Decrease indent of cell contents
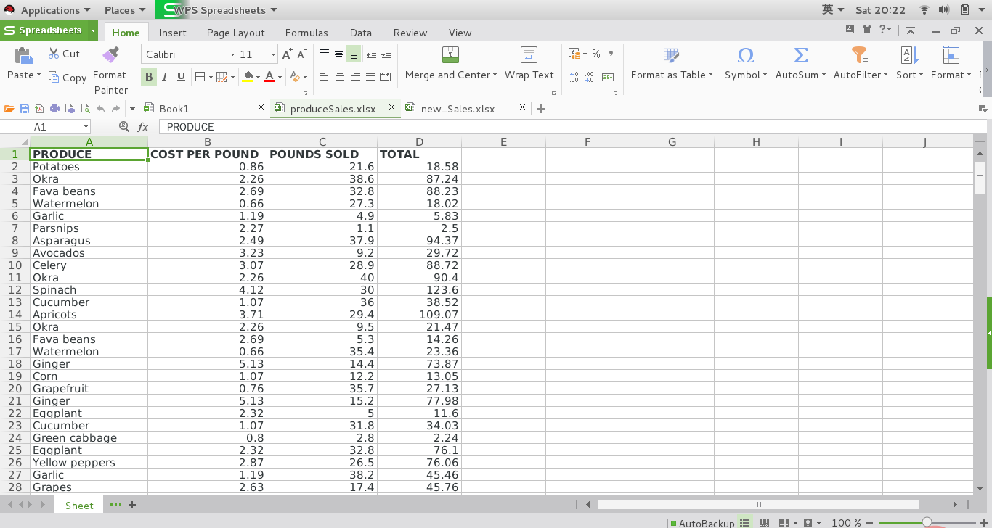The height and width of the screenshot is (528, 992). tap(371, 54)
